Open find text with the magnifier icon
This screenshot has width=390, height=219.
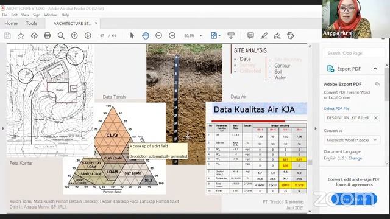tap(61, 36)
